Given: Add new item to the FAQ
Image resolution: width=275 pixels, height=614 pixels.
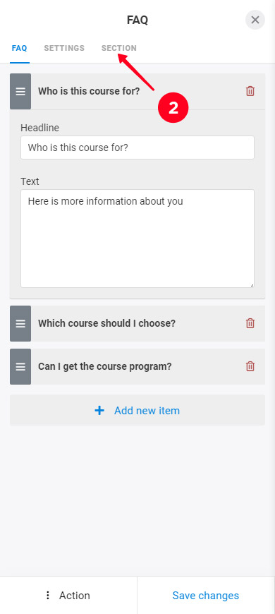Looking at the screenshot, I should coord(137,410).
